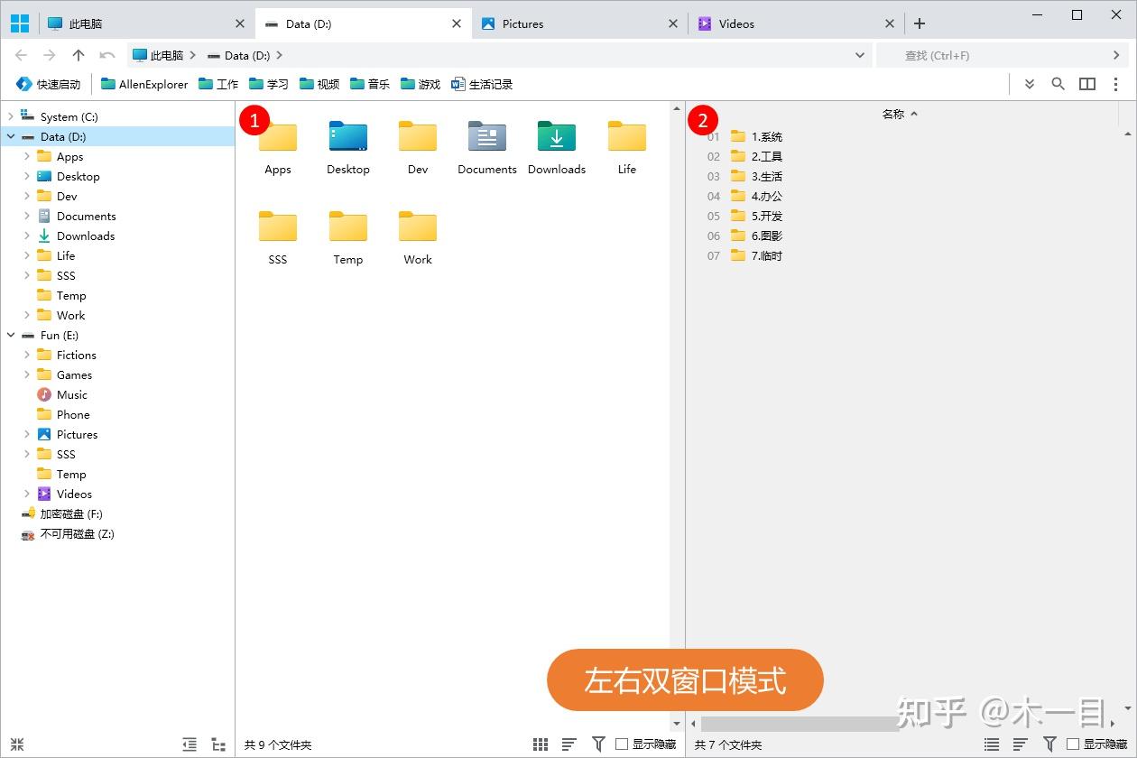This screenshot has height=758, width=1137.
Task: Open a new tab with the plus button
Action: [x=919, y=23]
